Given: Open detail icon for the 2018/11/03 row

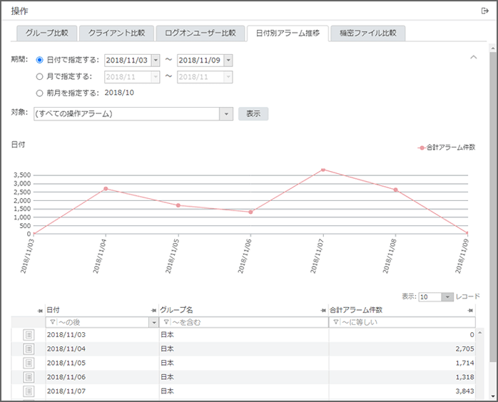Looking at the screenshot, I should coord(29,335).
